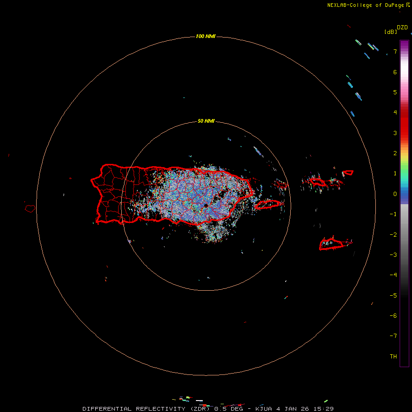
Task: Click the NEXLAB-College of DuPage credit text
Action: [366, 5]
